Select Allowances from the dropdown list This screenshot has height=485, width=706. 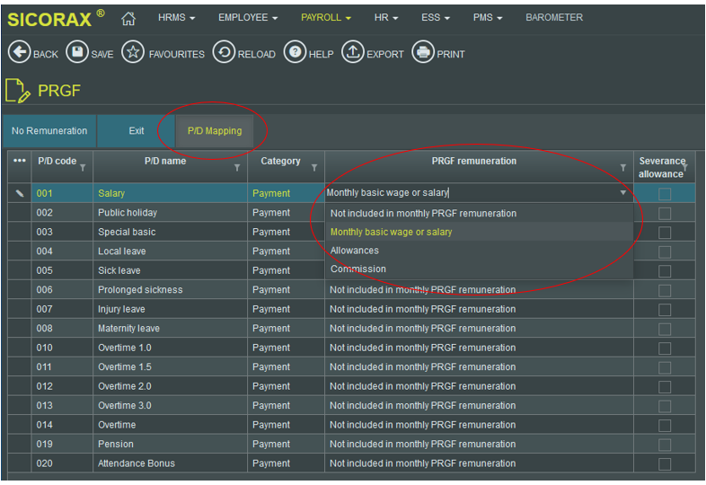point(355,251)
